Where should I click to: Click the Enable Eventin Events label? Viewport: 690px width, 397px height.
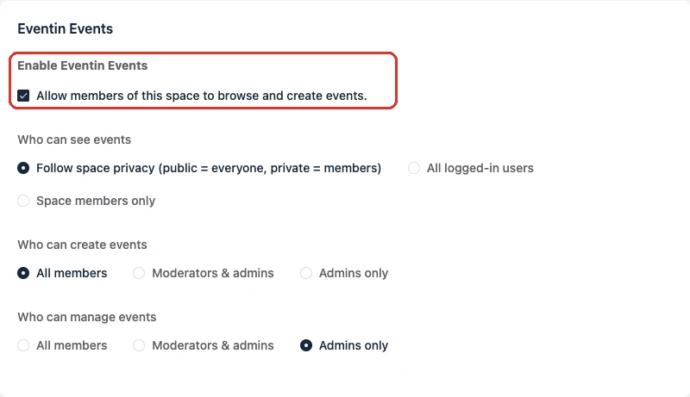pyautogui.click(x=82, y=65)
